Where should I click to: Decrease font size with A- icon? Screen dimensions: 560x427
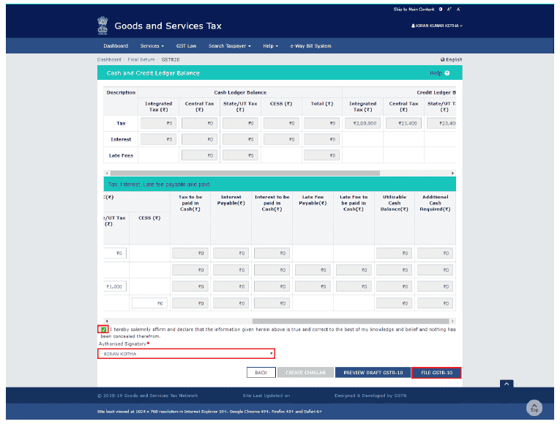458,10
